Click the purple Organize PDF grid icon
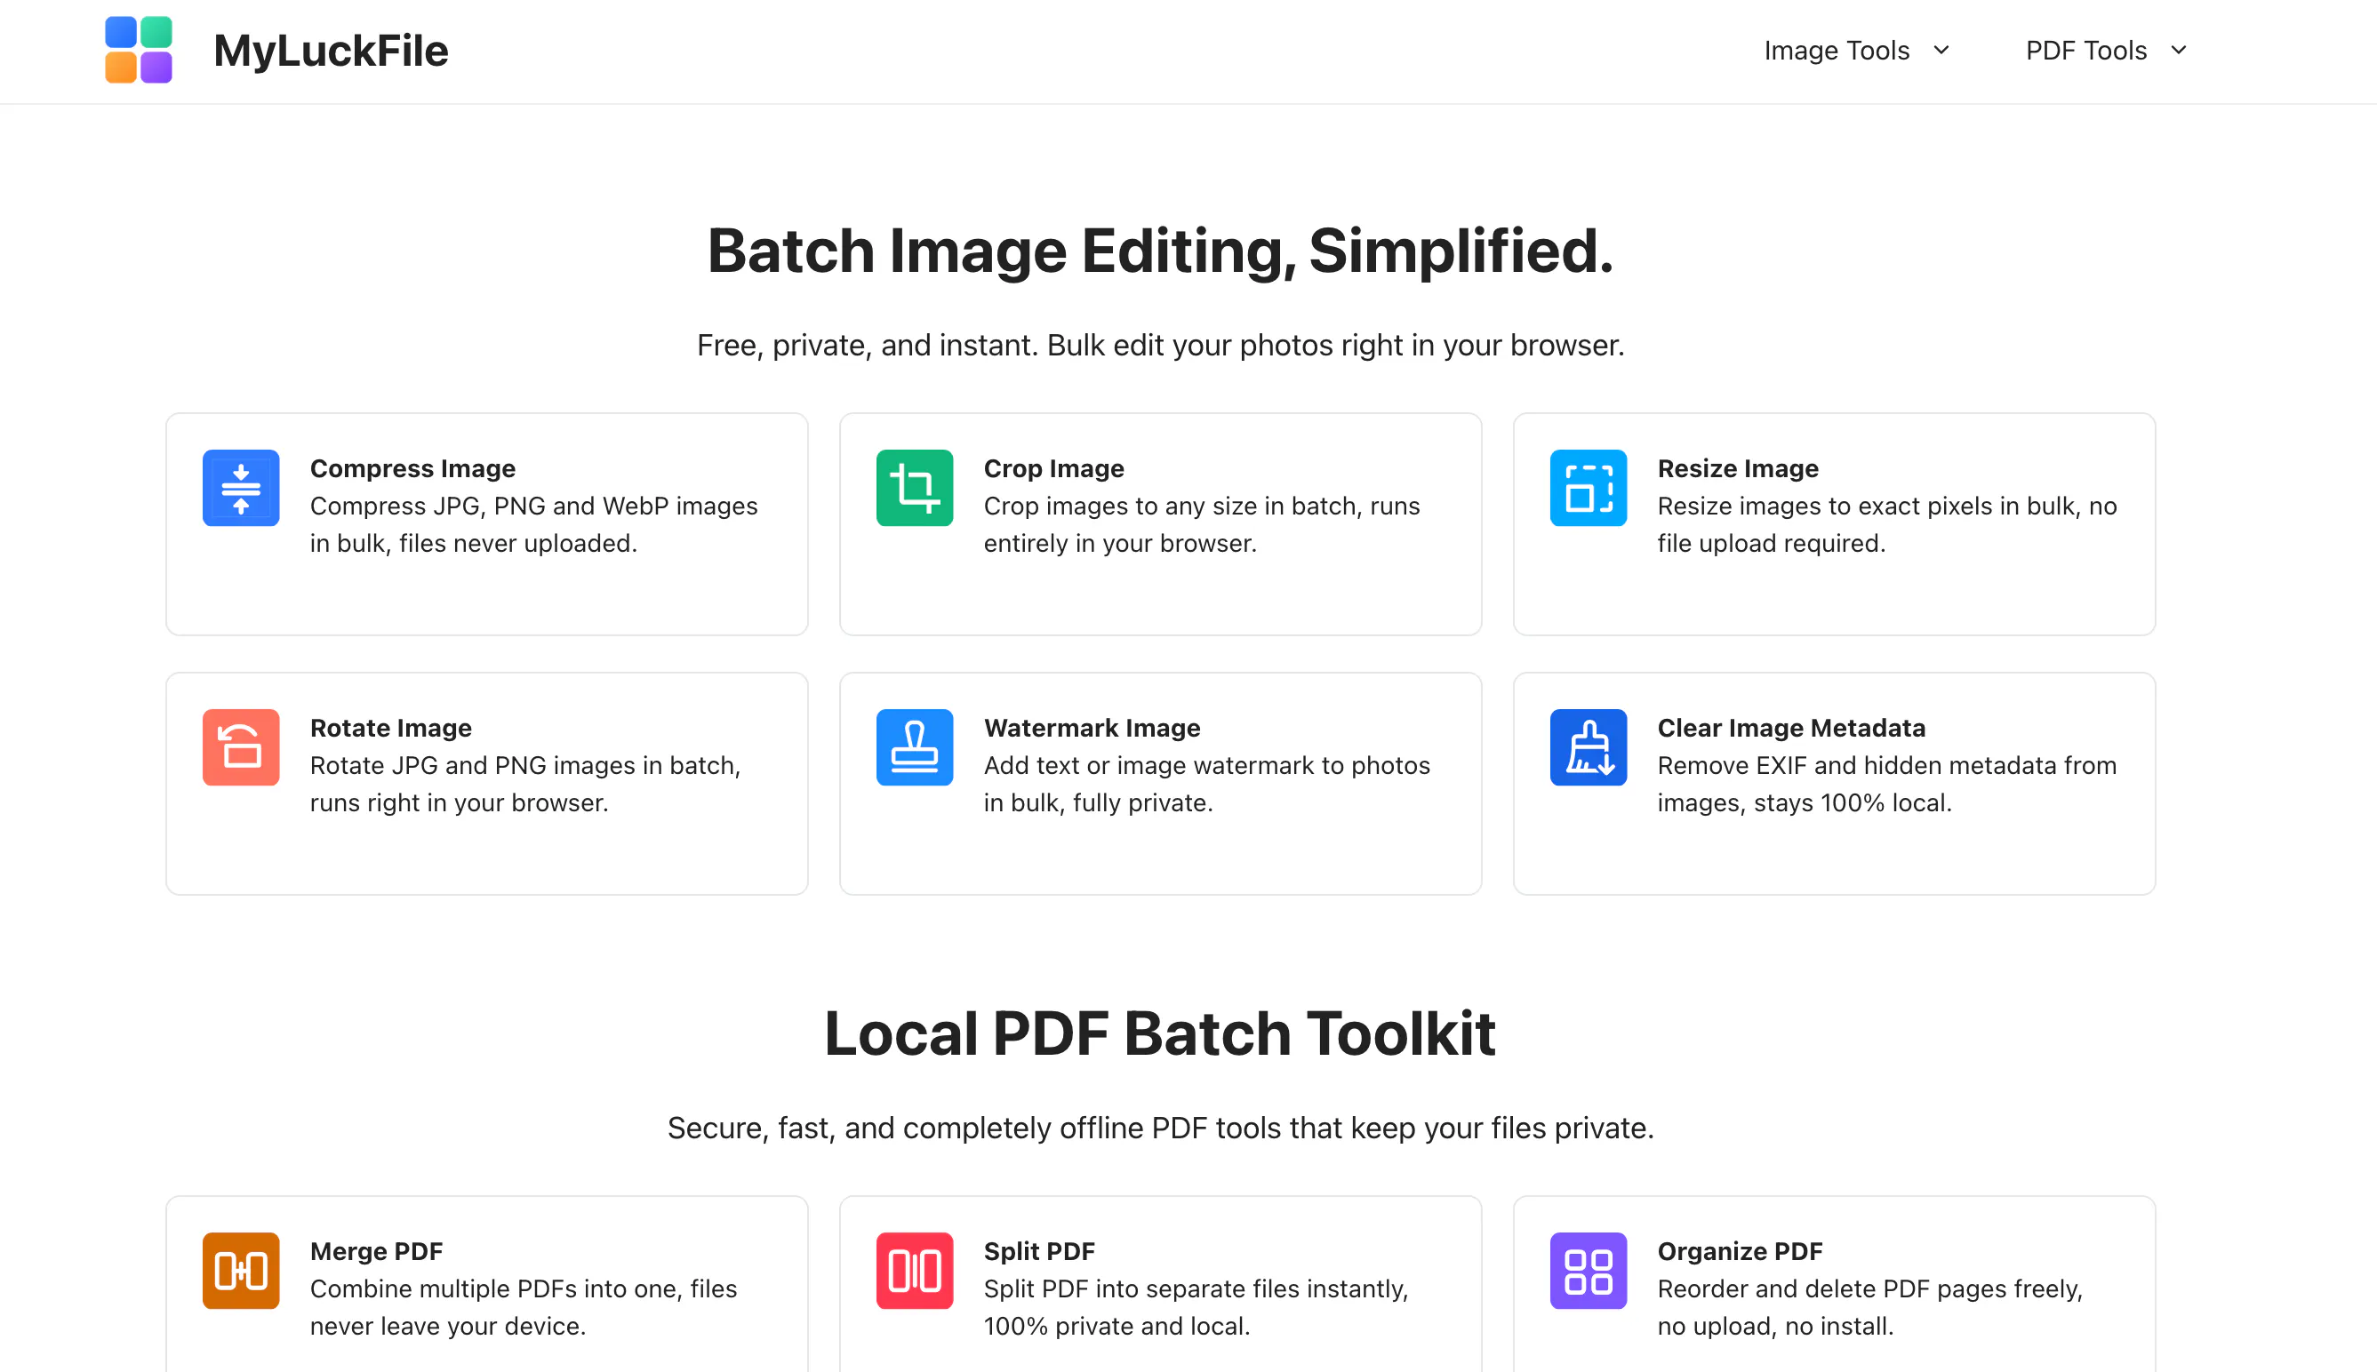Screen dimensions: 2377x1372 coord(1589,1270)
